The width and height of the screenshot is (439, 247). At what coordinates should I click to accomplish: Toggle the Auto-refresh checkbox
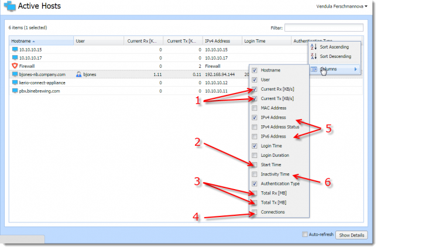pos(304,234)
